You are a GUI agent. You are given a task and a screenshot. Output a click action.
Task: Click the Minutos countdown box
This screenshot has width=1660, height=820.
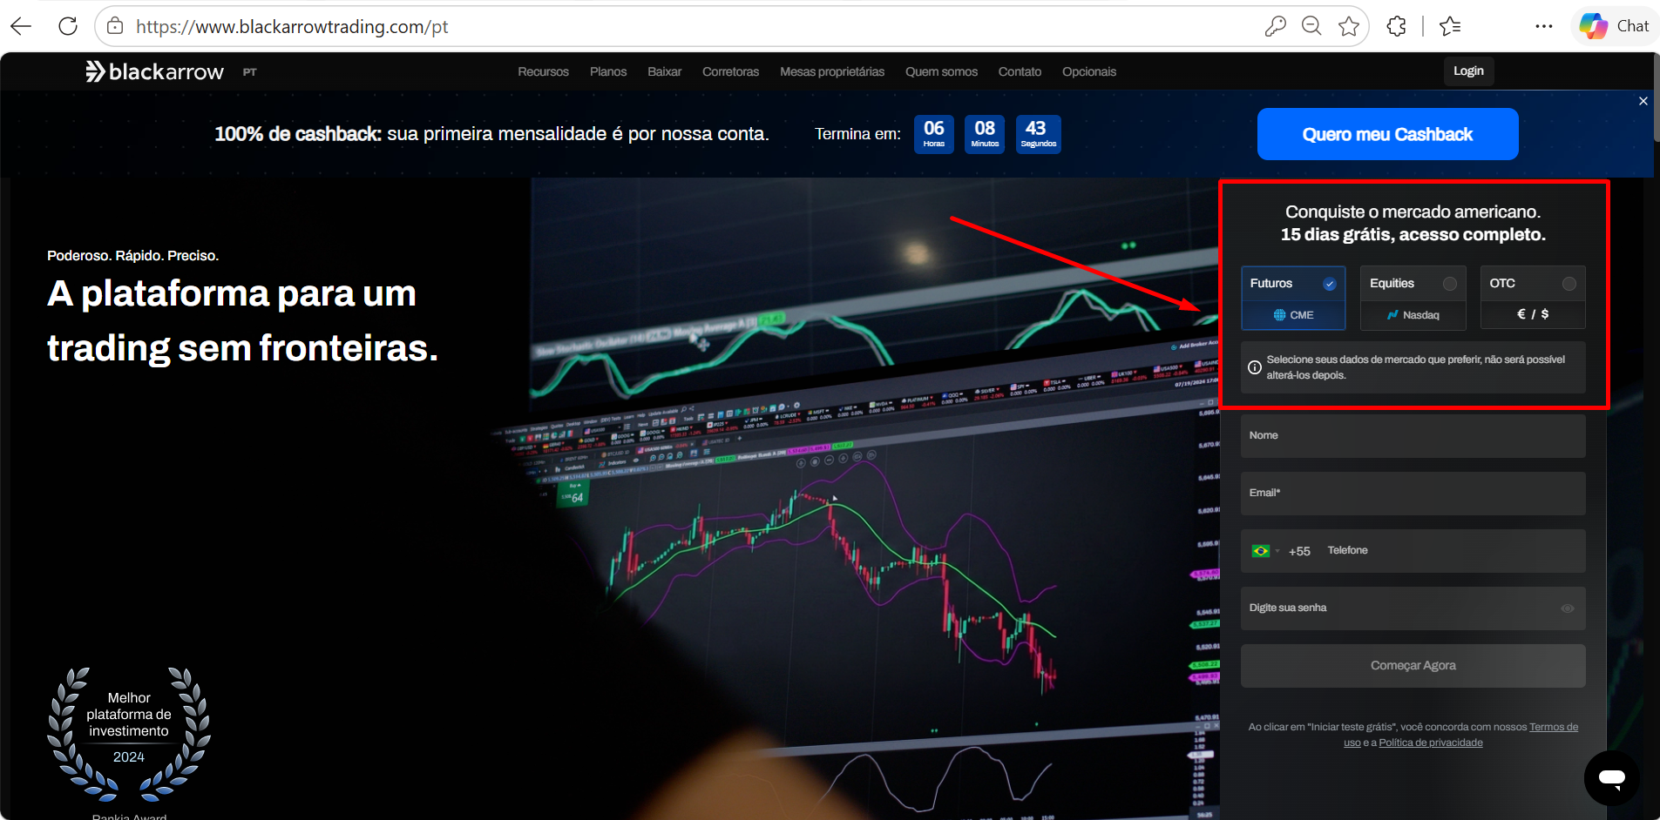(x=985, y=134)
